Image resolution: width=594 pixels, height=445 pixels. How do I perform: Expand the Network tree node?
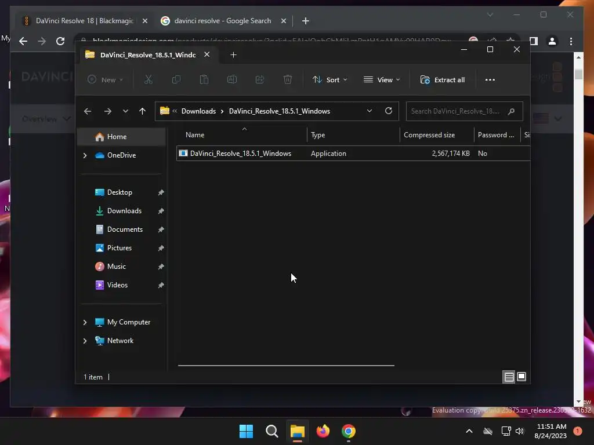[x=85, y=341]
